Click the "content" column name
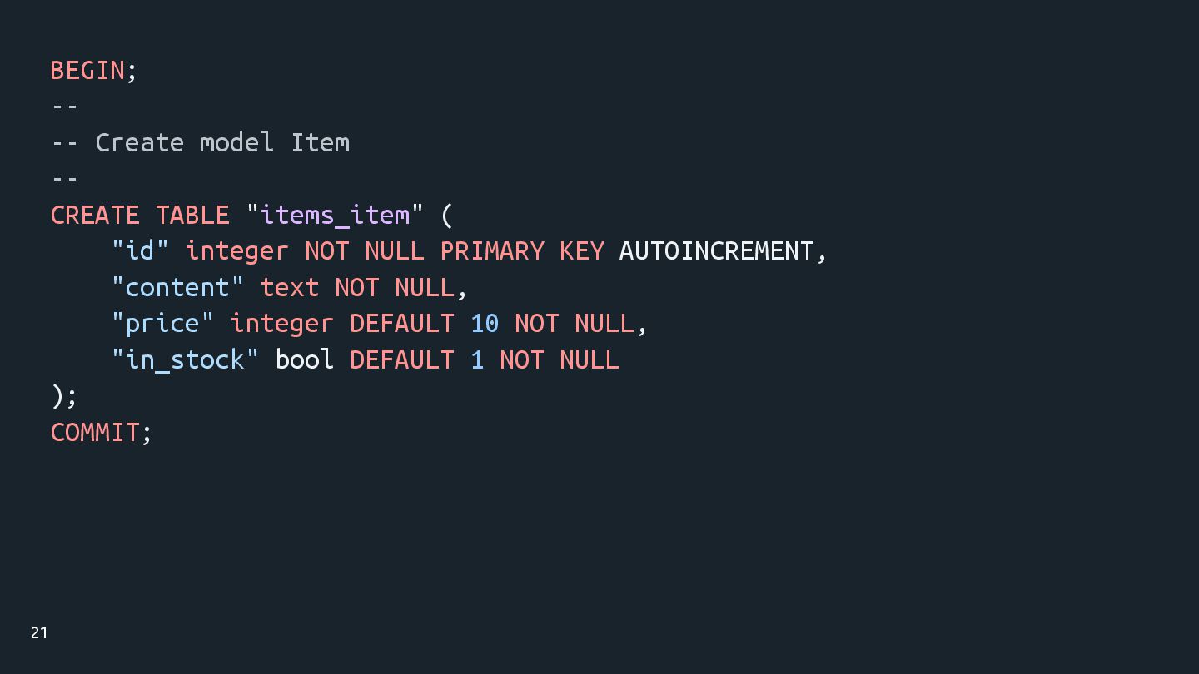 (x=177, y=287)
